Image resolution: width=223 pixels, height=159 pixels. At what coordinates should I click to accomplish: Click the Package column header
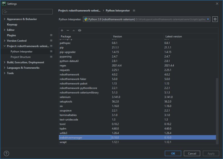pos(85,36)
